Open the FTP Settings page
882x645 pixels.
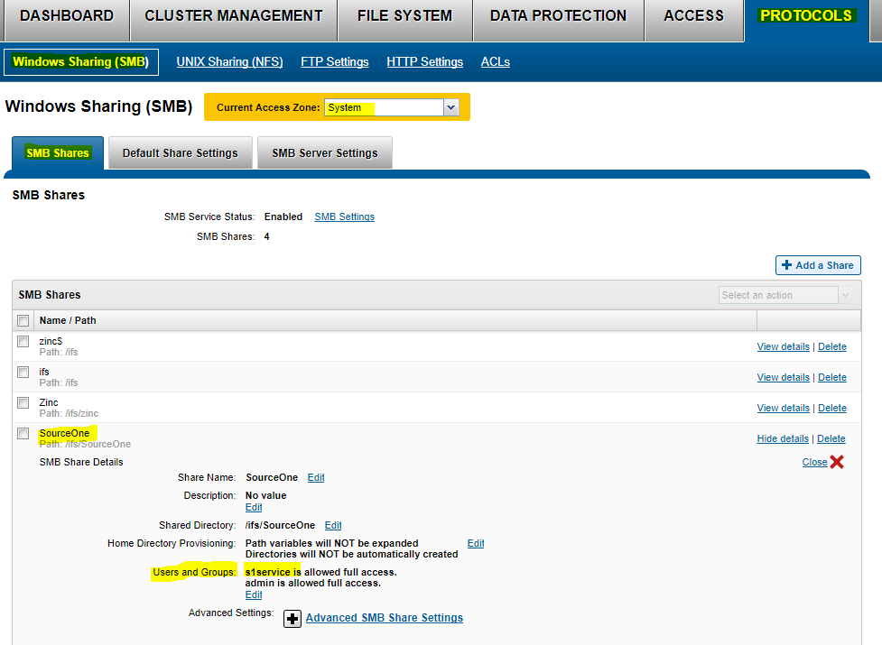tap(334, 61)
